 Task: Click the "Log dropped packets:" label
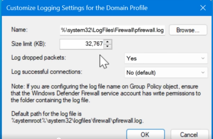point(39,58)
